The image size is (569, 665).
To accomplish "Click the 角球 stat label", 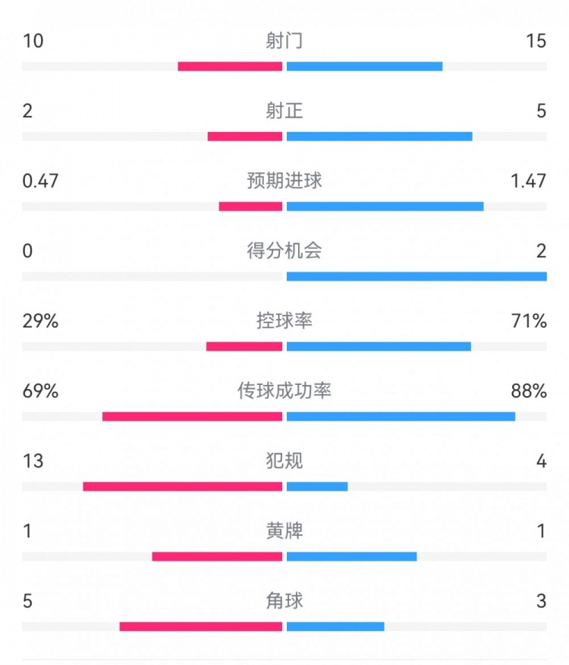I will [284, 600].
